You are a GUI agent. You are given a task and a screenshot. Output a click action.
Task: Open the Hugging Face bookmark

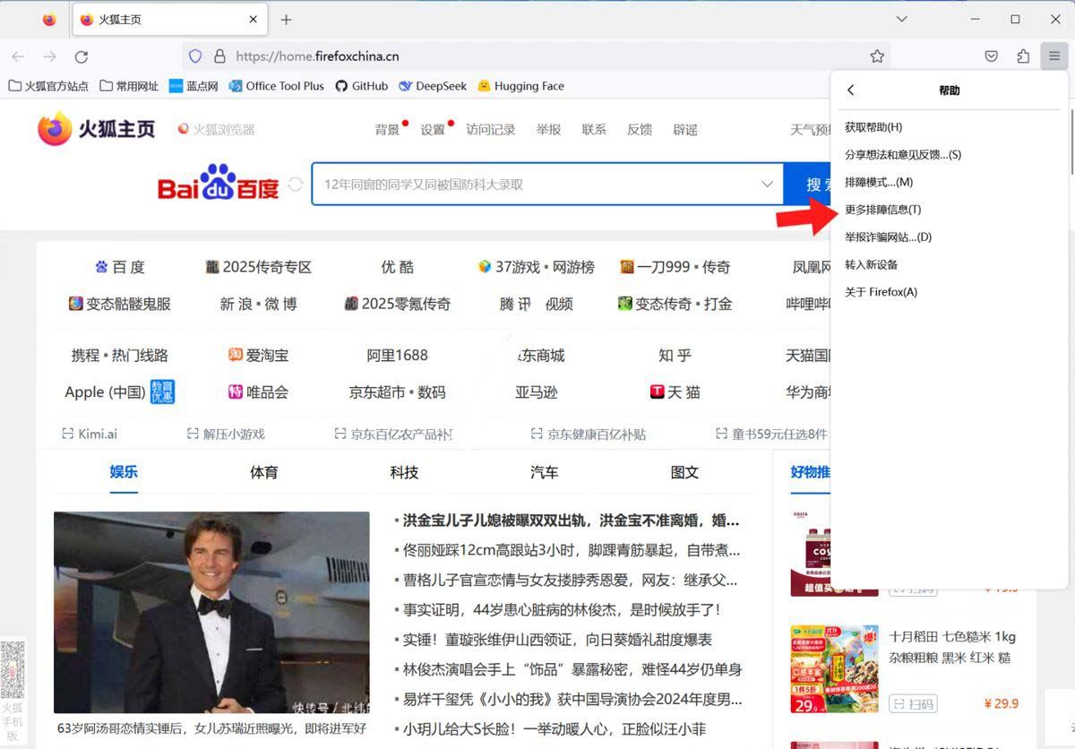click(520, 86)
